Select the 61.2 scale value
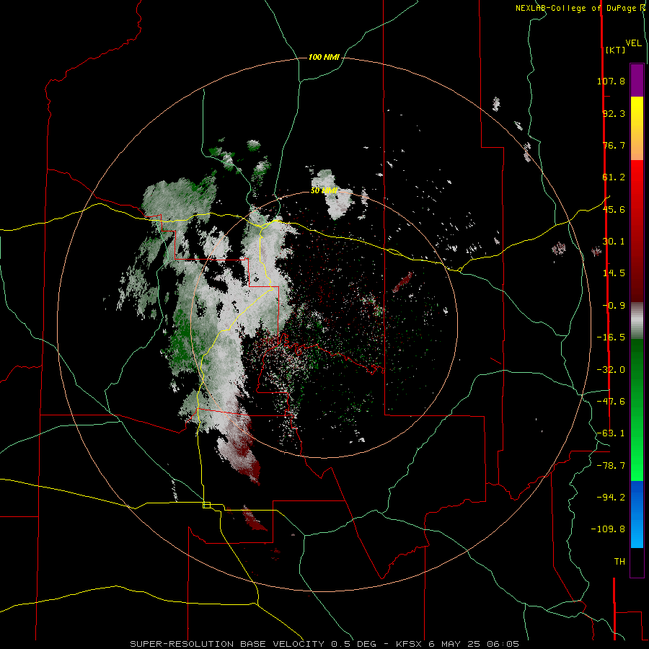 614,177
